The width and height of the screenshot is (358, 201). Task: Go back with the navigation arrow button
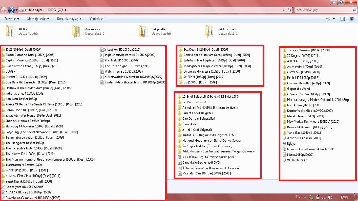click(4, 10)
